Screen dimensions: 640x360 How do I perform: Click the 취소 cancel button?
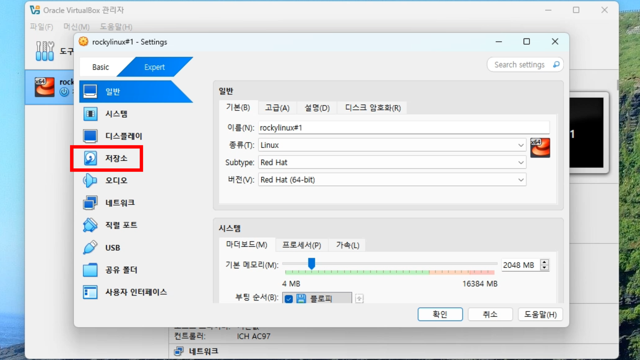tap(490, 314)
